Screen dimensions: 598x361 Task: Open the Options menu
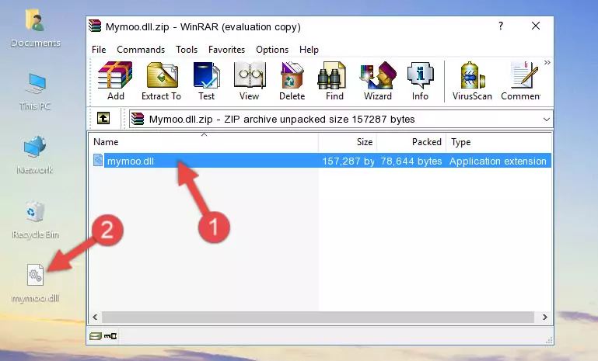(272, 50)
